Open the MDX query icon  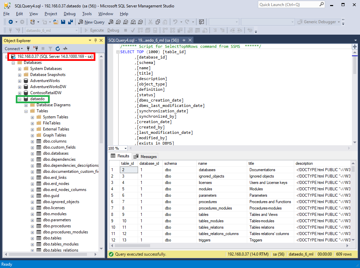pos(118,22)
